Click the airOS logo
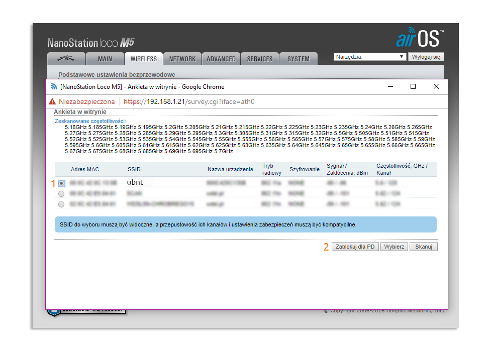Viewport: 492px width, 351px height. pos(420,37)
